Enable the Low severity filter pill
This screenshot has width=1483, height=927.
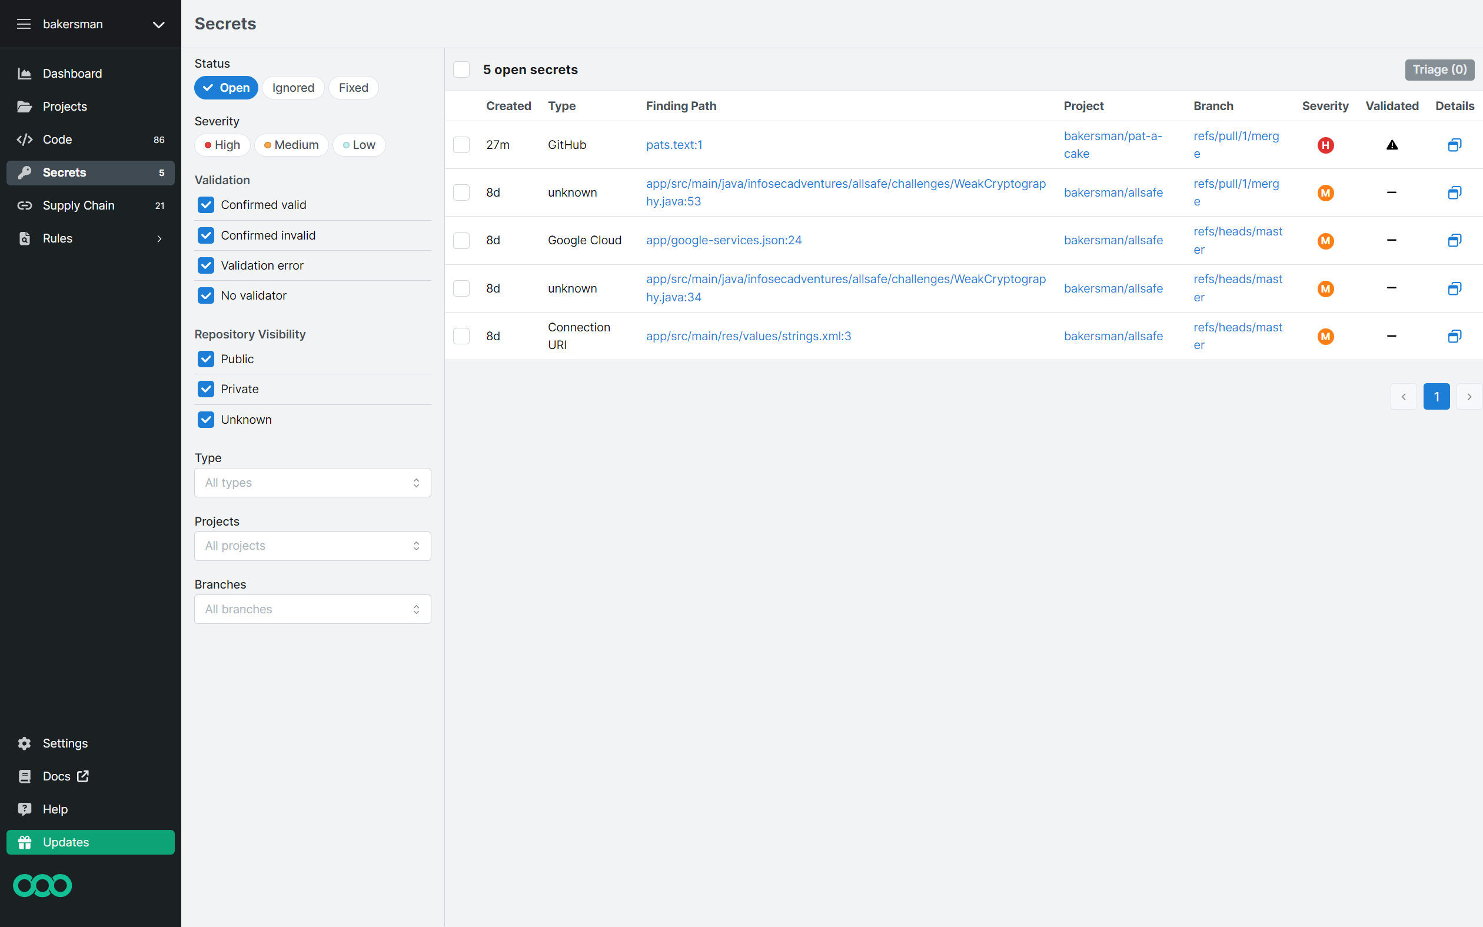coord(358,145)
